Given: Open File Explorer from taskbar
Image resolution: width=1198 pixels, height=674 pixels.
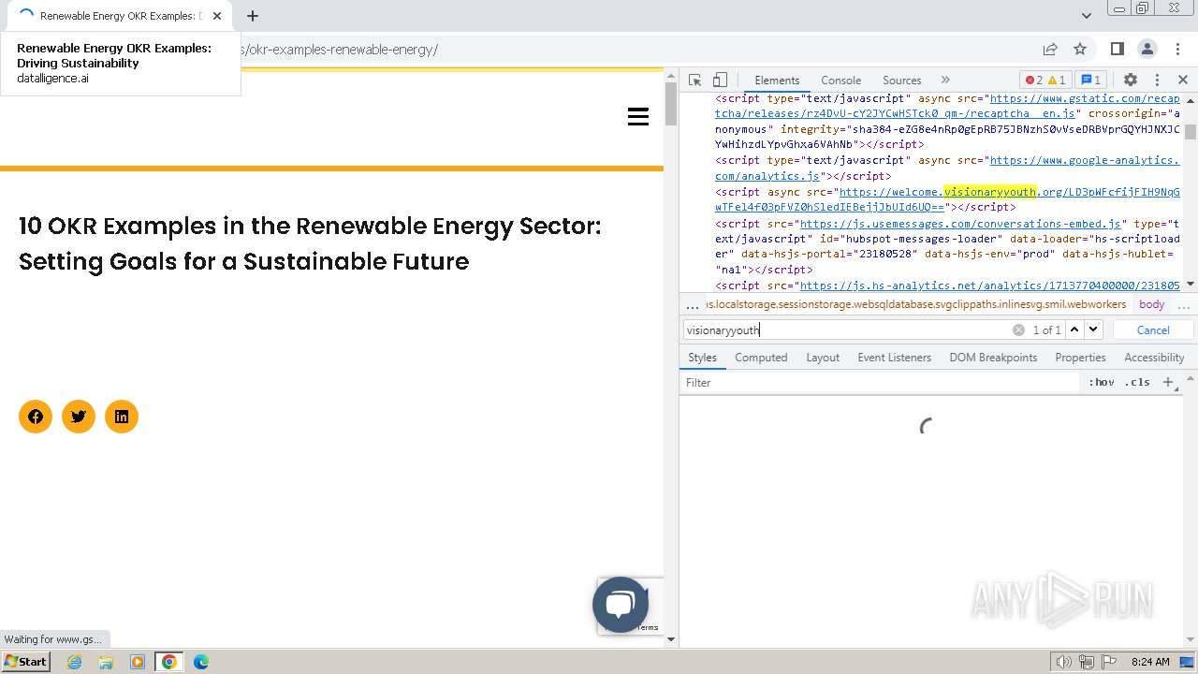Looking at the screenshot, I should click(106, 662).
